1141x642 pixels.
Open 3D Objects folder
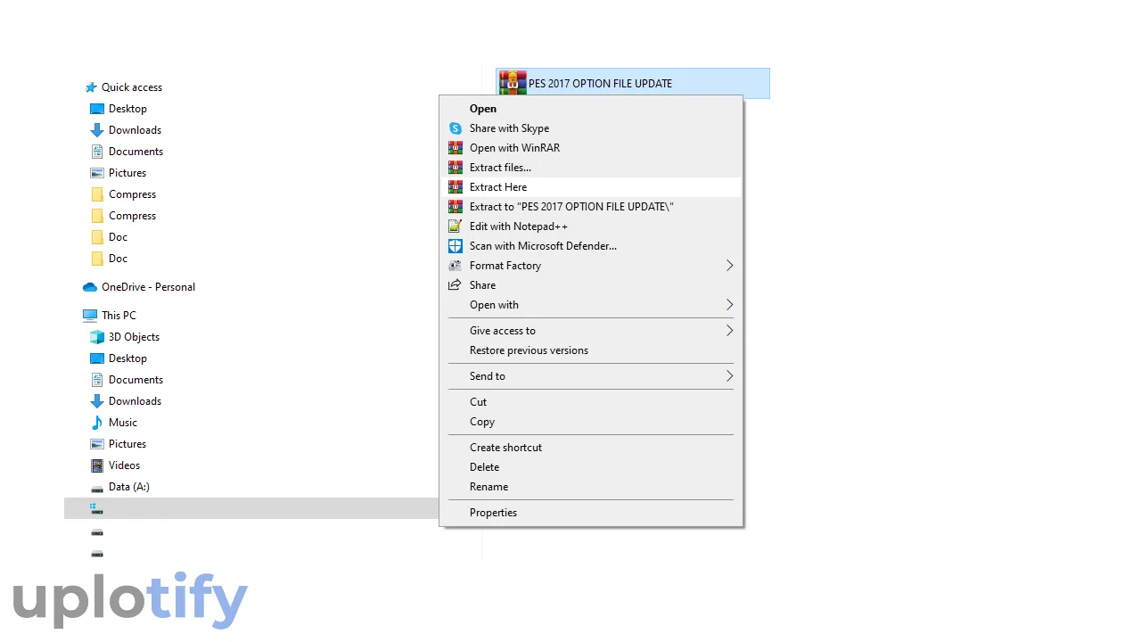point(134,337)
